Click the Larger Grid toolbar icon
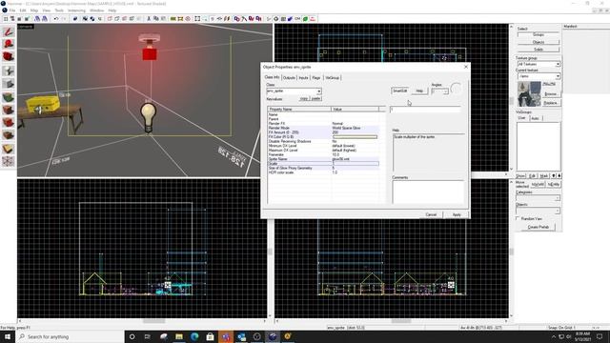 point(27,19)
